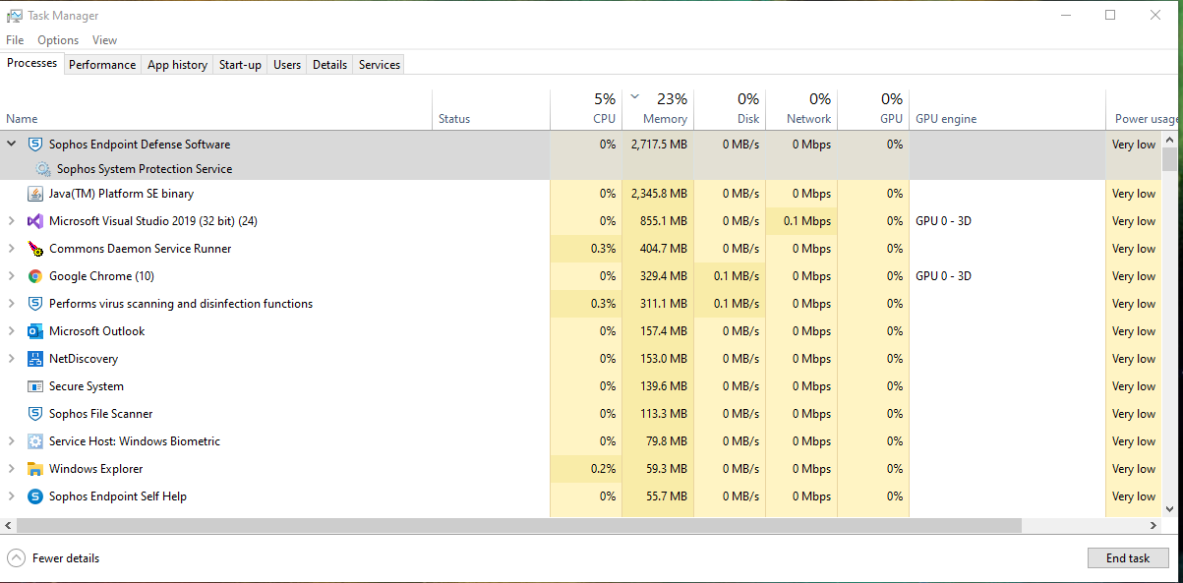Click the virus scanning process shield icon
The width and height of the screenshot is (1183, 583).
[x=35, y=304]
